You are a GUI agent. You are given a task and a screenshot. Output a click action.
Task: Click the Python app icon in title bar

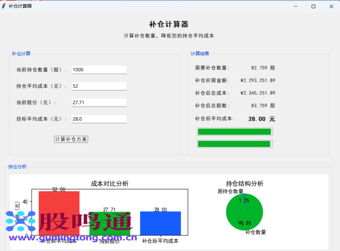(x=3, y=6)
